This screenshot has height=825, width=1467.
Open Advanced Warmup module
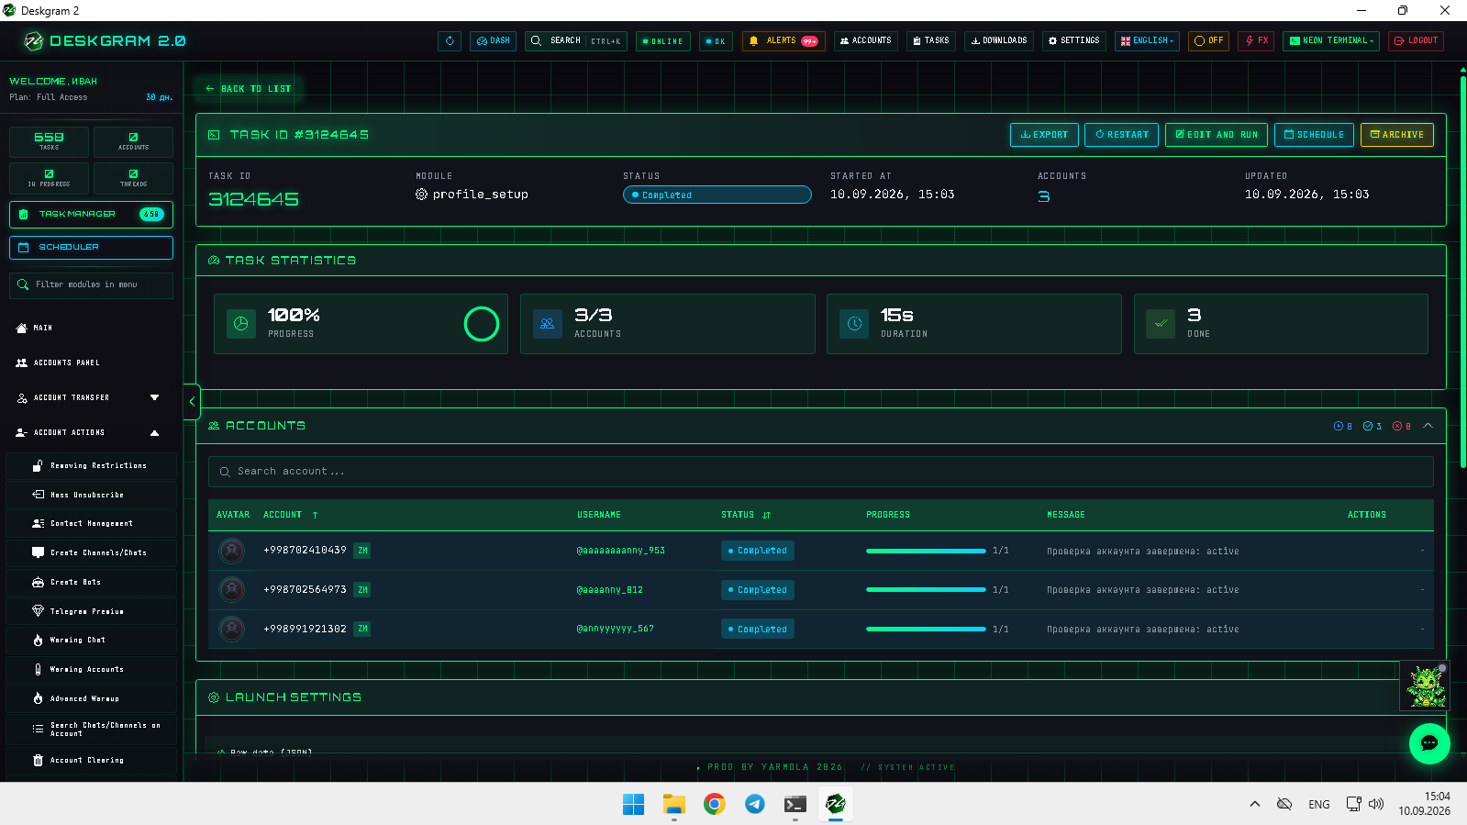point(91,698)
